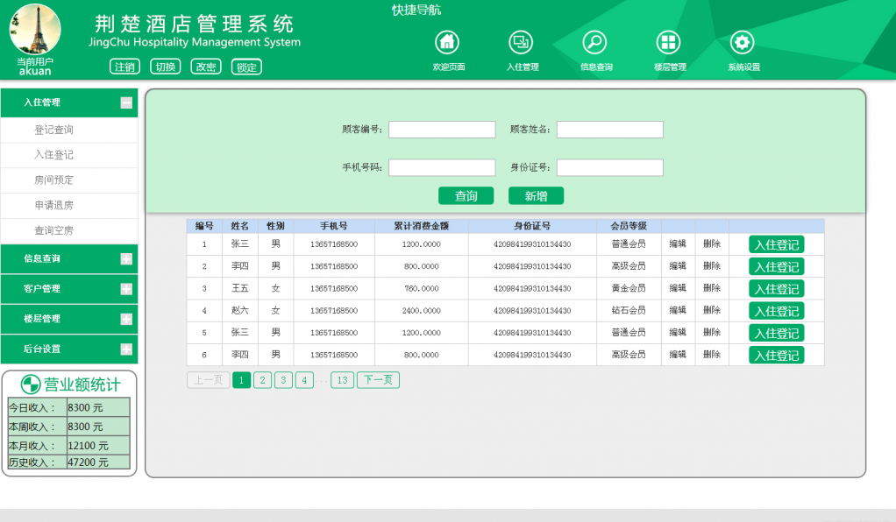Screen dimensions: 896x522
Task: Click 入住登记 for row 5 张三
Action: click(777, 333)
